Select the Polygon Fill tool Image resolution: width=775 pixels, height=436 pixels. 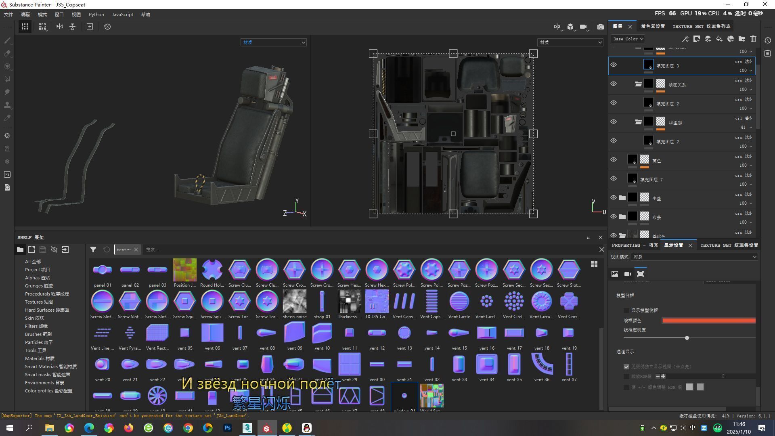pyautogui.click(x=7, y=79)
